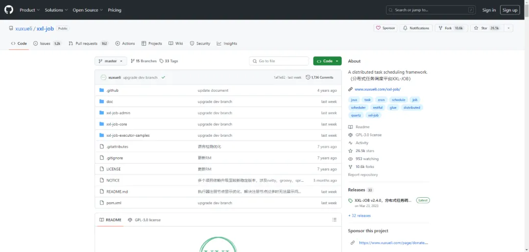
Task: Focus the Search or jump to field
Action: tap(431, 10)
